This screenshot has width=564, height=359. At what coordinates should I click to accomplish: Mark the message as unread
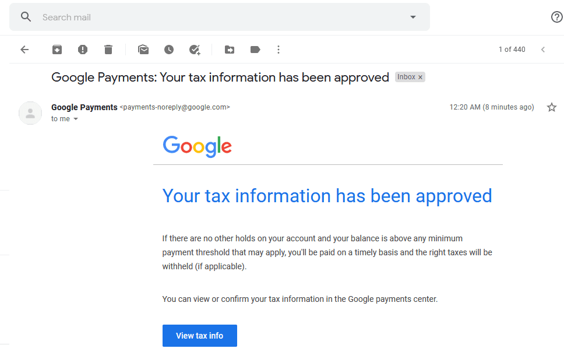coord(143,50)
